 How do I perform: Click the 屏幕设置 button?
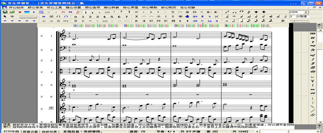(30, 131)
